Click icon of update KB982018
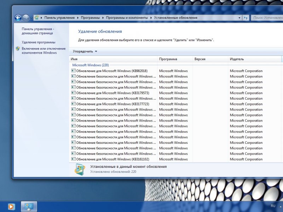The image size is (283, 212). click(73, 71)
